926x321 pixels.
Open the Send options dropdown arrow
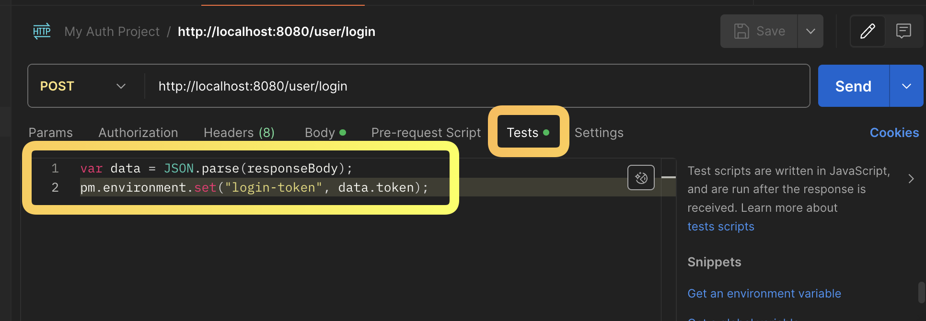906,86
